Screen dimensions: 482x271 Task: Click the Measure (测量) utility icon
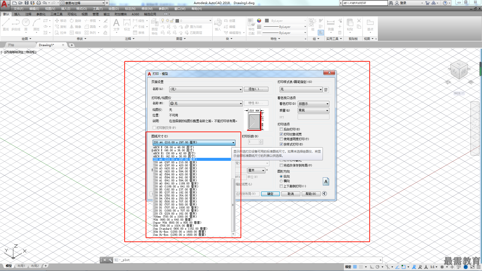pyautogui.click(x=331, y=25)
